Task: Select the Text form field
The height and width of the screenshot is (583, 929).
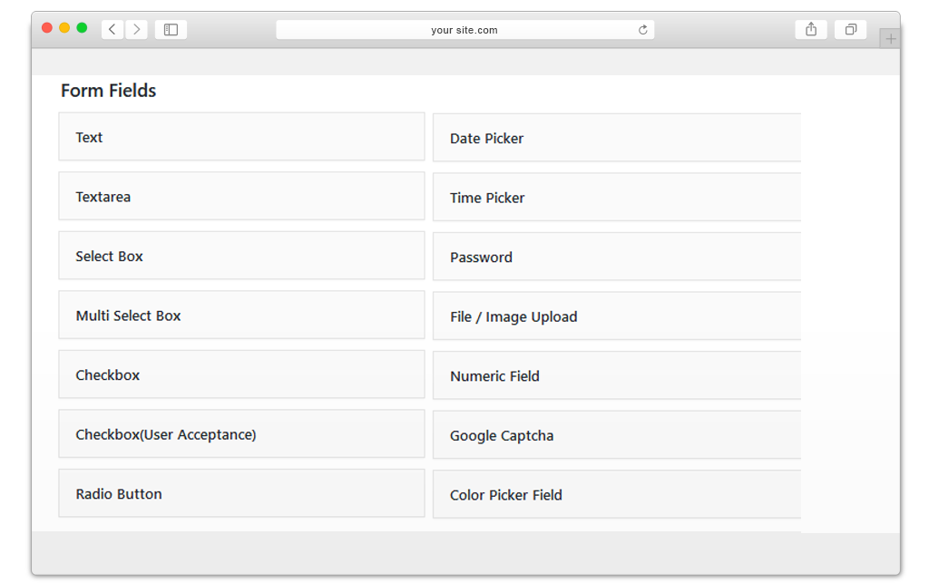Action: coord(241,137)
